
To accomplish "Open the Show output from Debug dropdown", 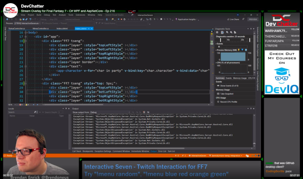I will [110, 112].
